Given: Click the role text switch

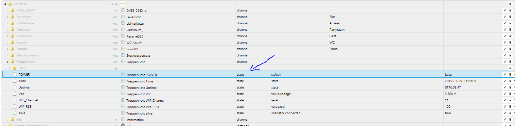Looking at the screenshot, I should tap(276, 75).
